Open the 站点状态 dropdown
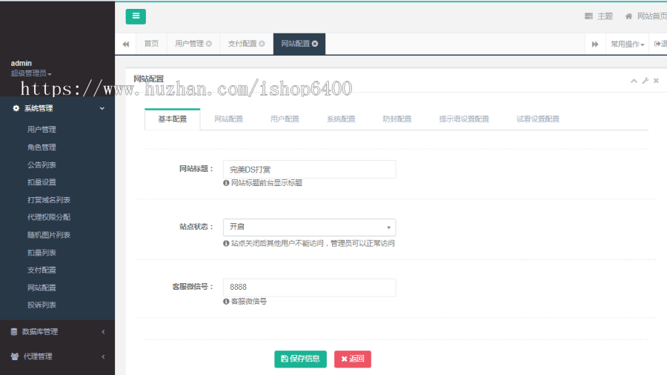This screenshot has height=375, width=667. [x=309, y=227]
